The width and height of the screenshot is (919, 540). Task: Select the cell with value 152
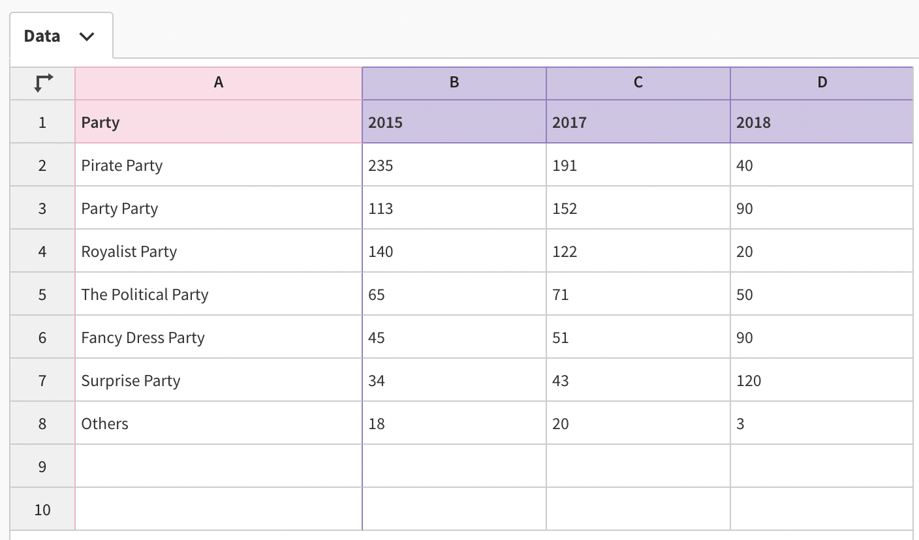click(x=638, y=208)
